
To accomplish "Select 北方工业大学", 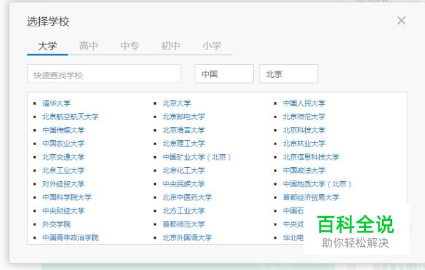I will 184,211.
